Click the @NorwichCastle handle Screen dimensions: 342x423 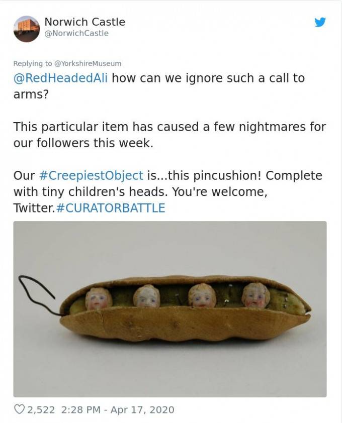coord(76,34)
